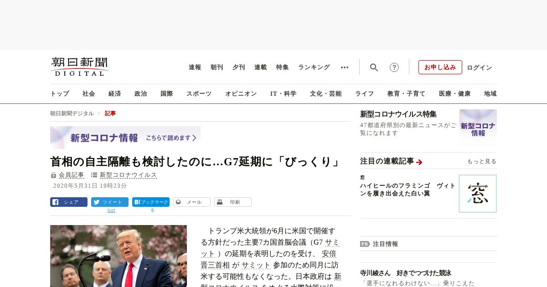Open 夕刊 in header menu
The image size is (547, 287).
click(239, 67)
